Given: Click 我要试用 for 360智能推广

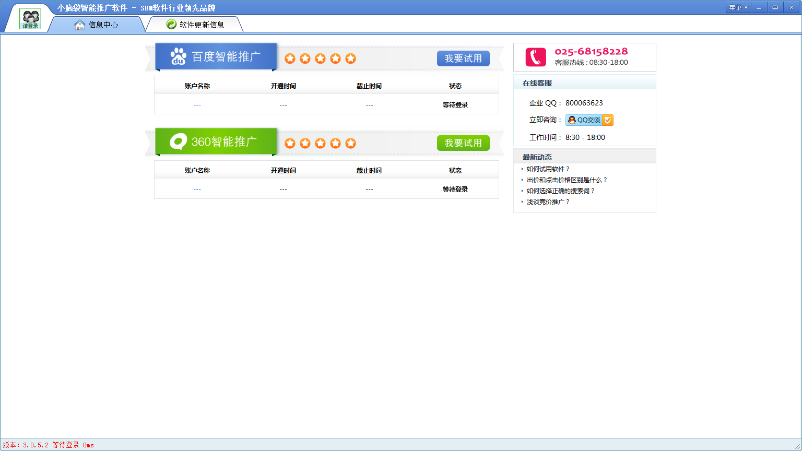Looking at the screenshot, I should [x=463, y=143].
